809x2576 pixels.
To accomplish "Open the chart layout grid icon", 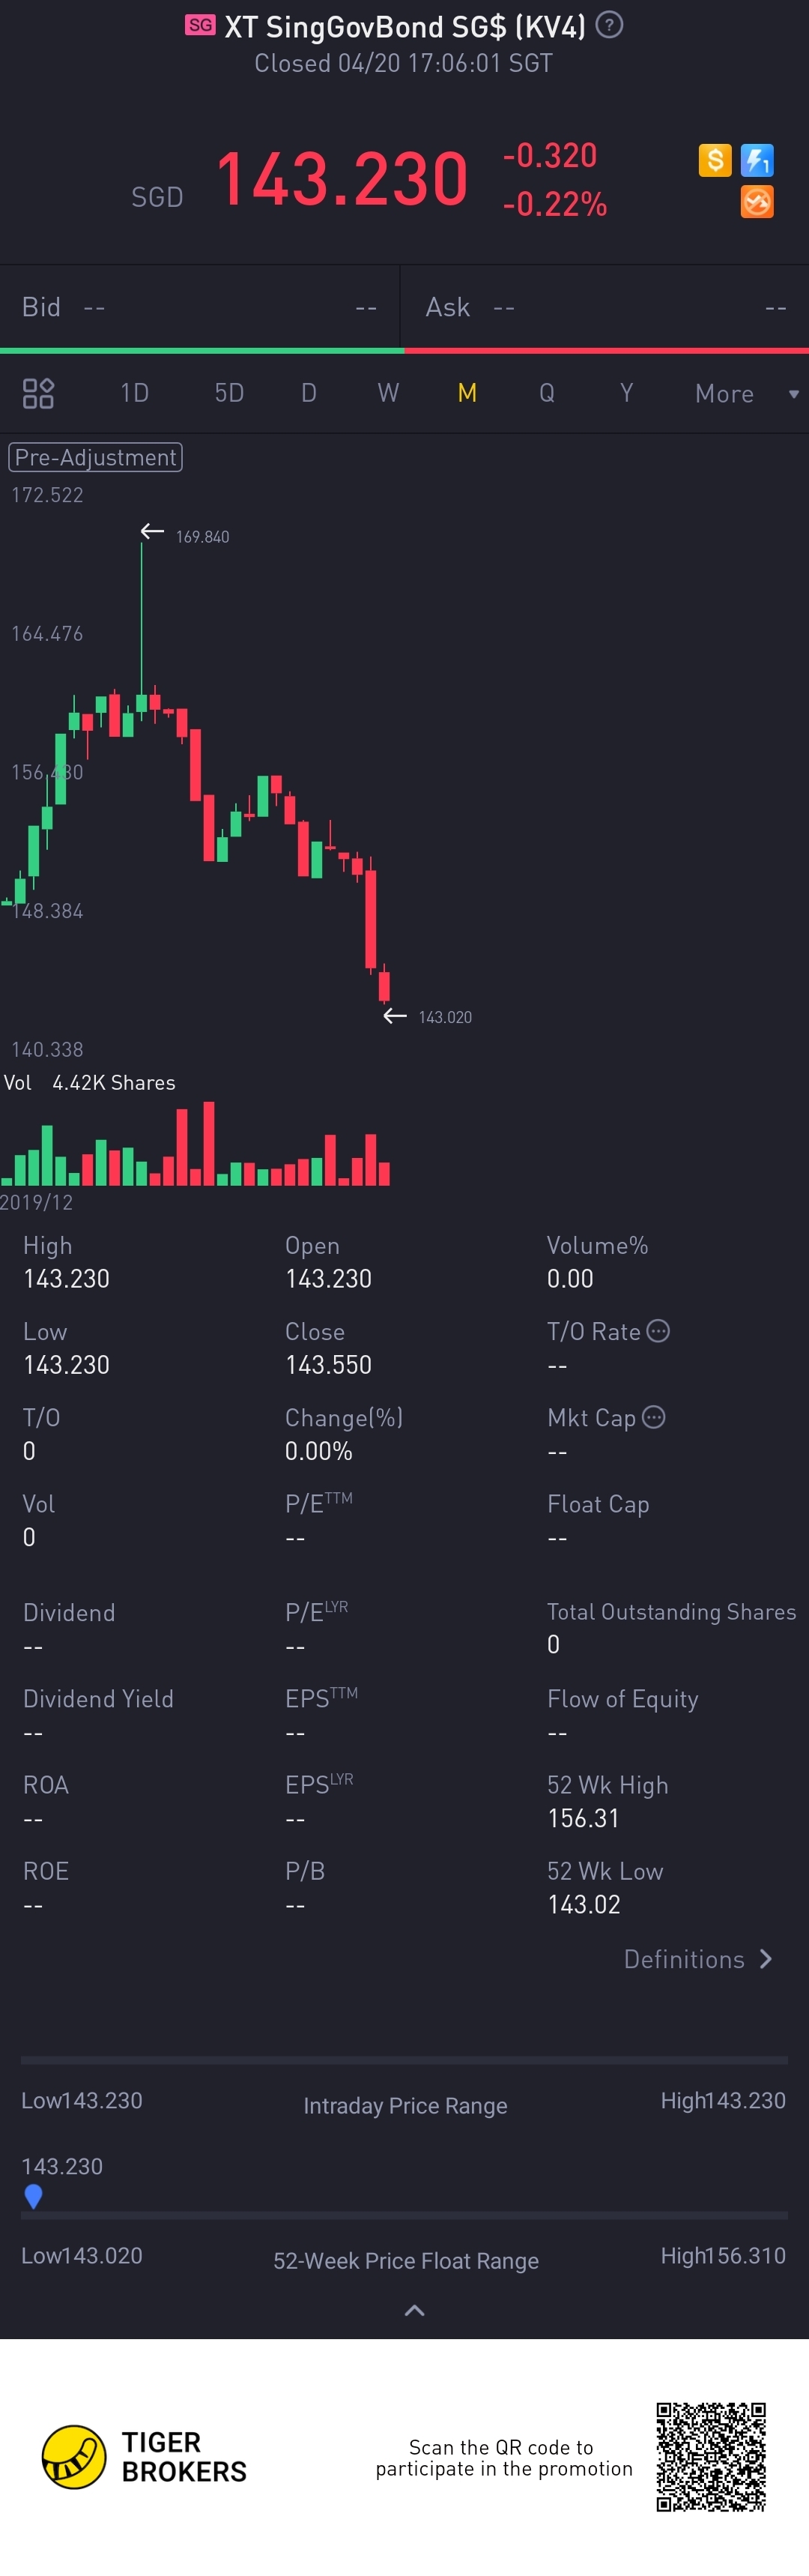I will click(x=38, y=393).
